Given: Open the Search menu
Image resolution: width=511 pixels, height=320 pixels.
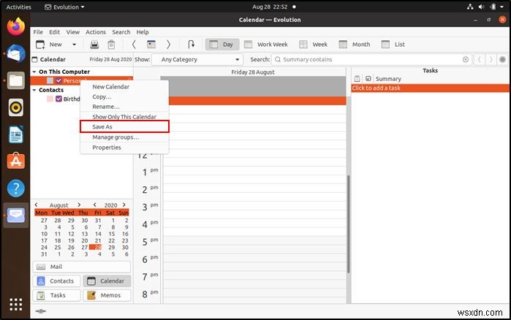Looking at the screenshot, I should tap(121, 32).
